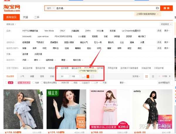This screenshot has width=176, height=134.
Task: Click the orange 搜索 button
Action: tap(166, 8)
